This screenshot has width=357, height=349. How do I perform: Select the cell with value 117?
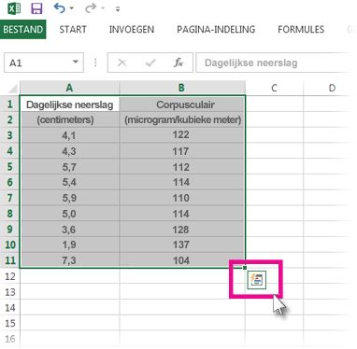pos(182,151)
